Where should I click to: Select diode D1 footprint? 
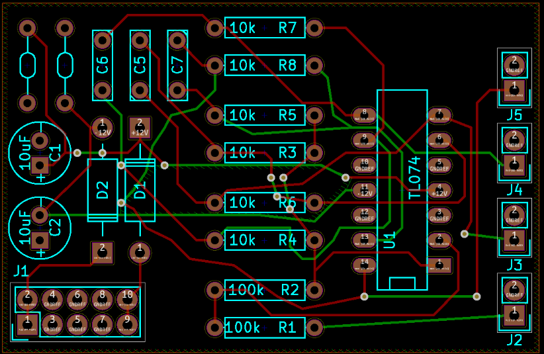[140, 191]
